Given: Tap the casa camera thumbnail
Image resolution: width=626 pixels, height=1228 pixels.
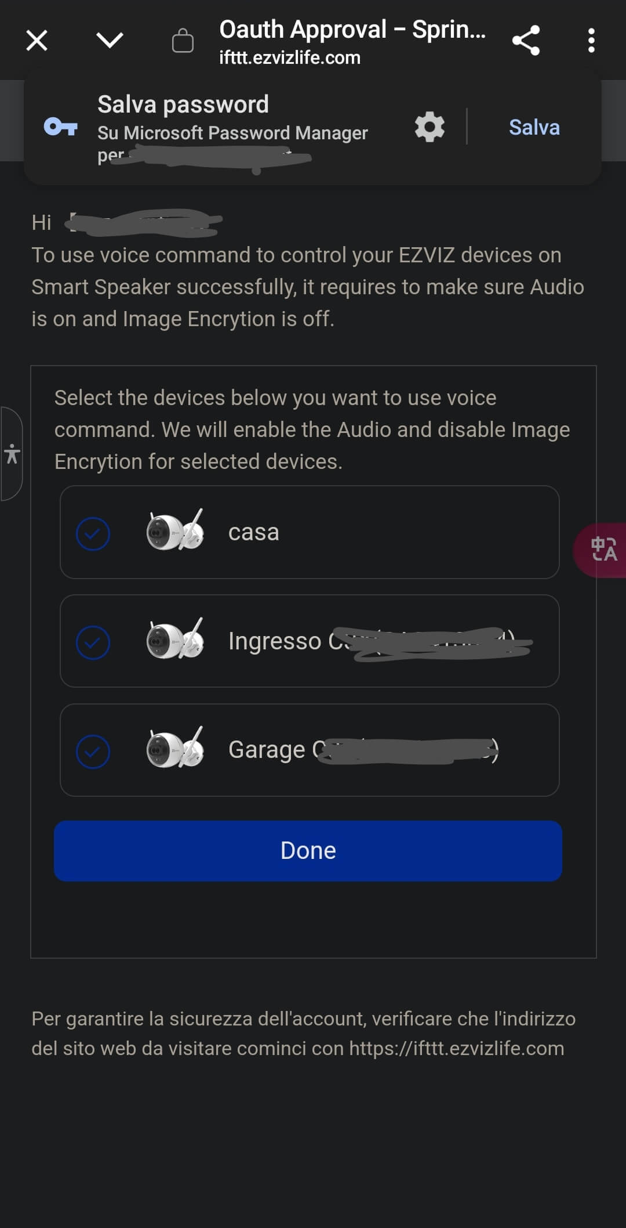Looking at the screenshot, I should (175, 530).
